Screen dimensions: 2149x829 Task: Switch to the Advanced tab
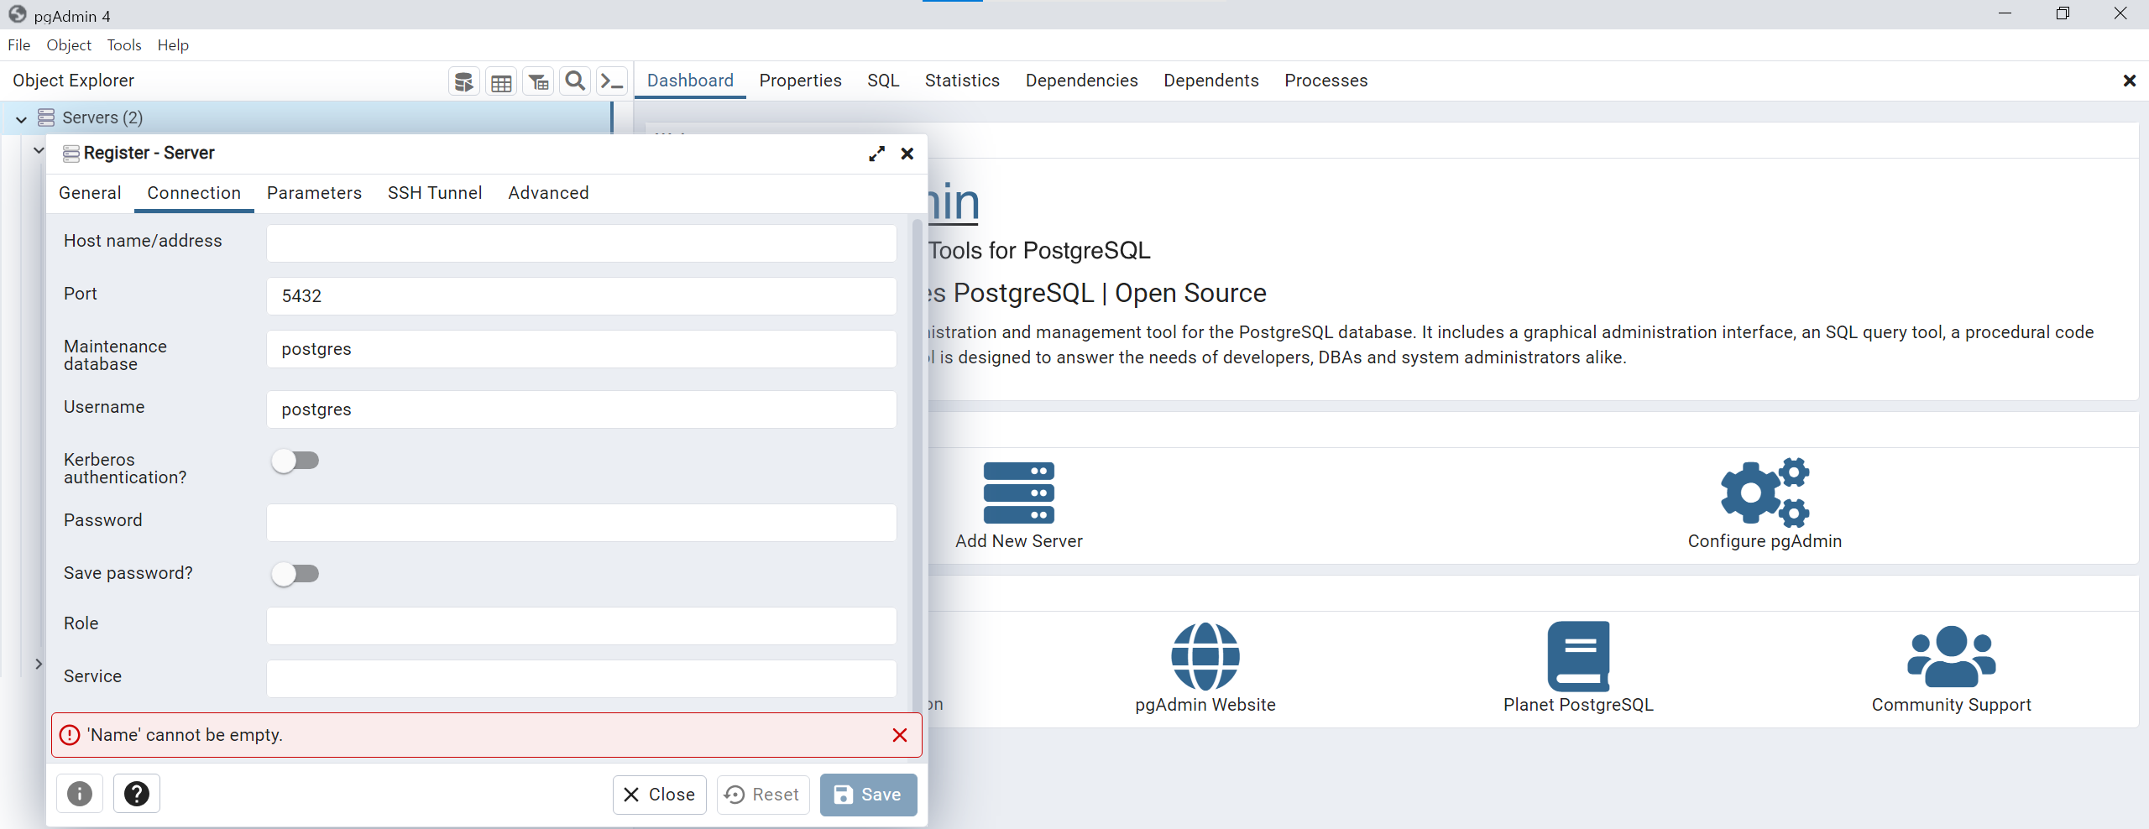coord(548,193)
